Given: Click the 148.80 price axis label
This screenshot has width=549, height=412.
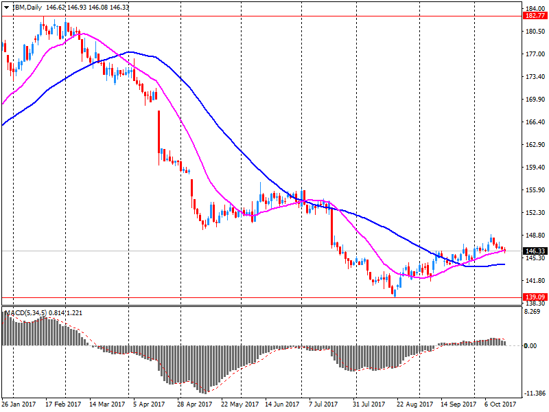Looking at the screenshot, I should coord(535,235).
